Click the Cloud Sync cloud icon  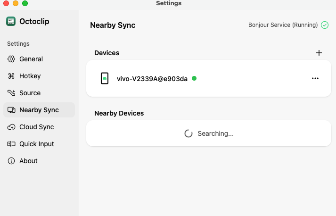point(11,127)
